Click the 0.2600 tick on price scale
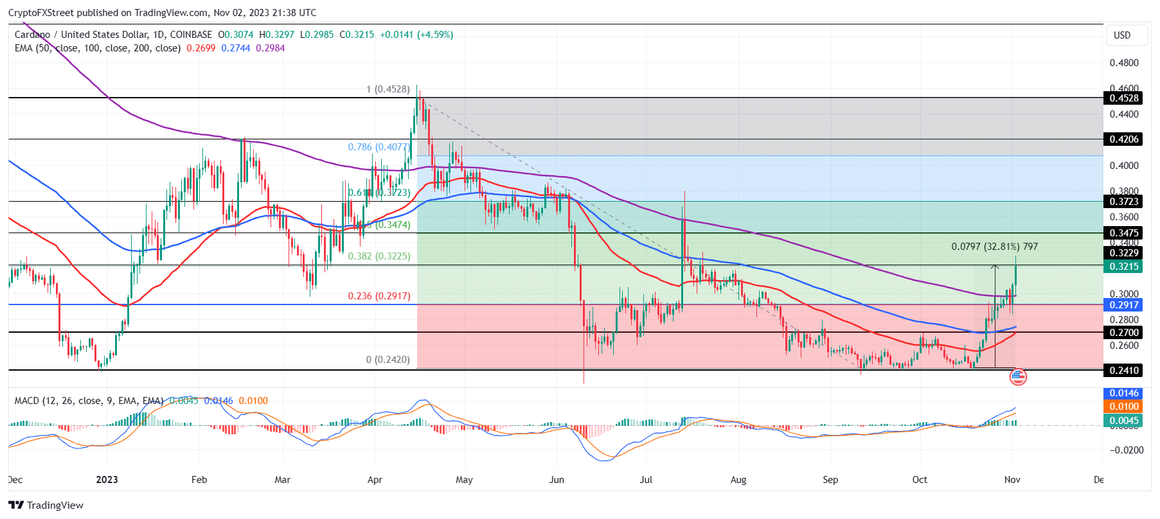This screenshot has width=1160, height=519. point(1124,346)
